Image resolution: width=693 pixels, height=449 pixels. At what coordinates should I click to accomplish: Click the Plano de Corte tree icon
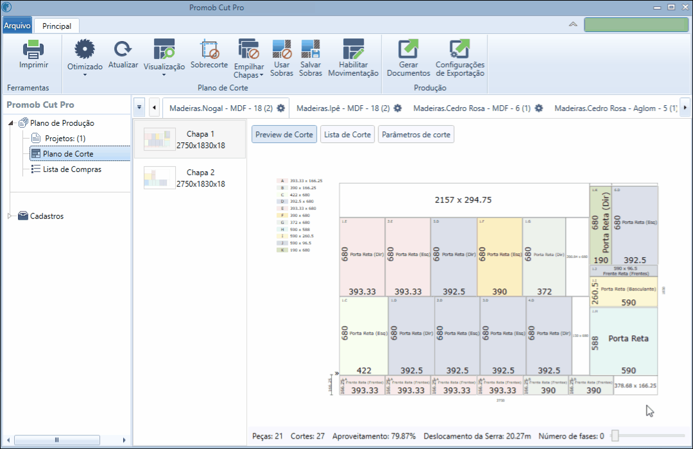(36, 154)
